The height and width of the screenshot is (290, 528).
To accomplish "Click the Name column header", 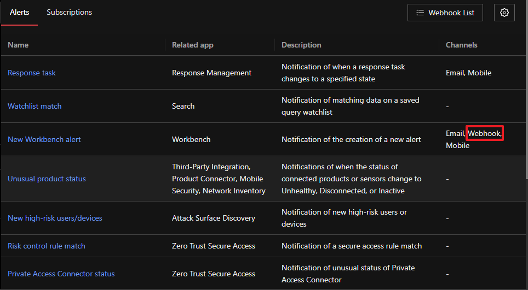I will [x=18, y=45].
